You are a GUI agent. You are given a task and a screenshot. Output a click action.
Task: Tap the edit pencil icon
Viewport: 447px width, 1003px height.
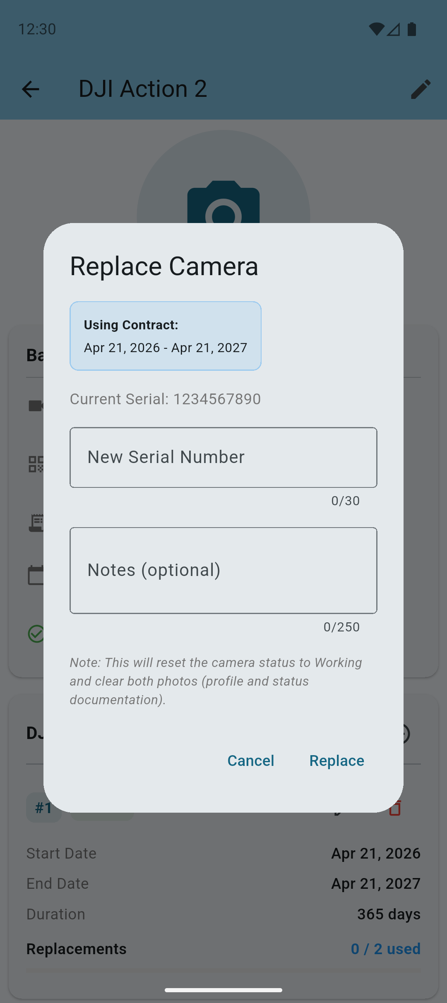pos(421,89)
